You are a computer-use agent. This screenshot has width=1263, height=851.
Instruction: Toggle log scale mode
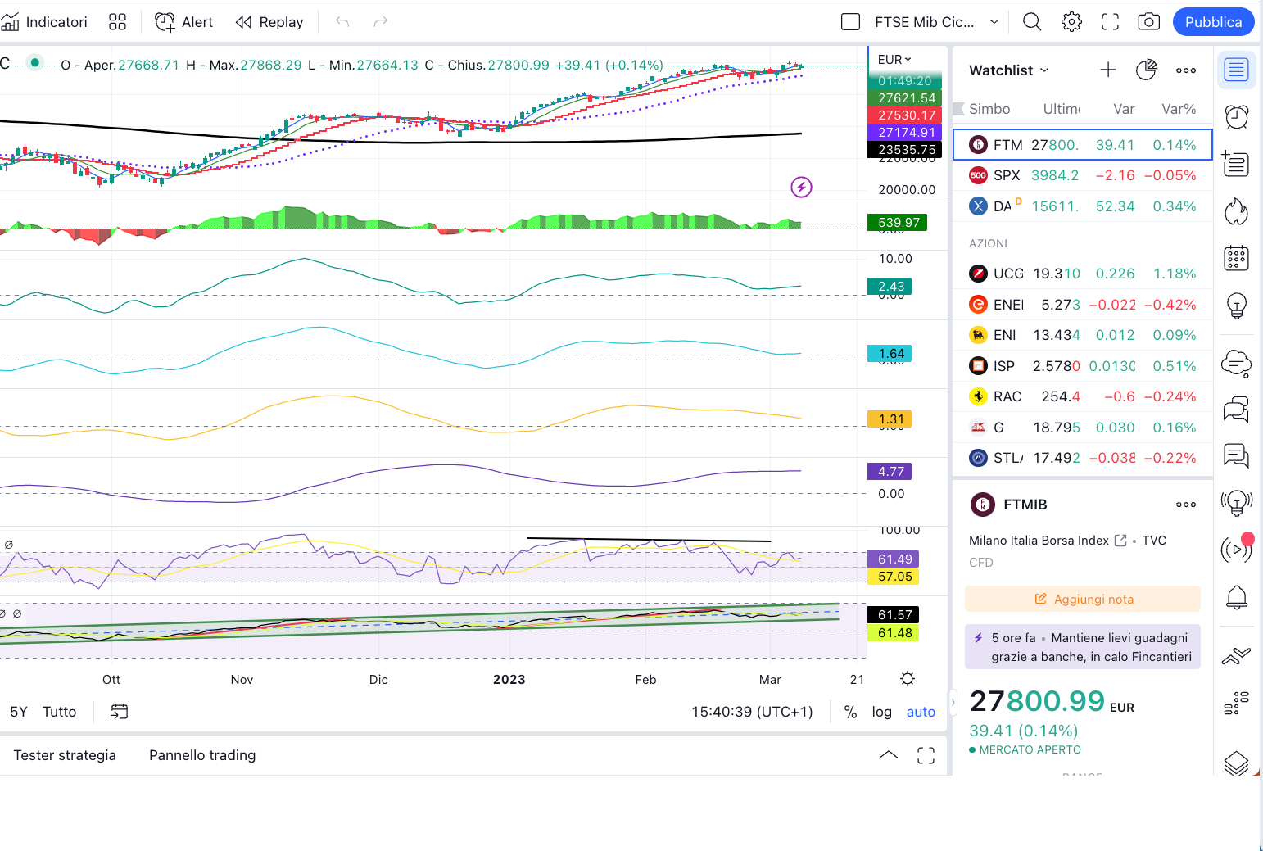881,712
